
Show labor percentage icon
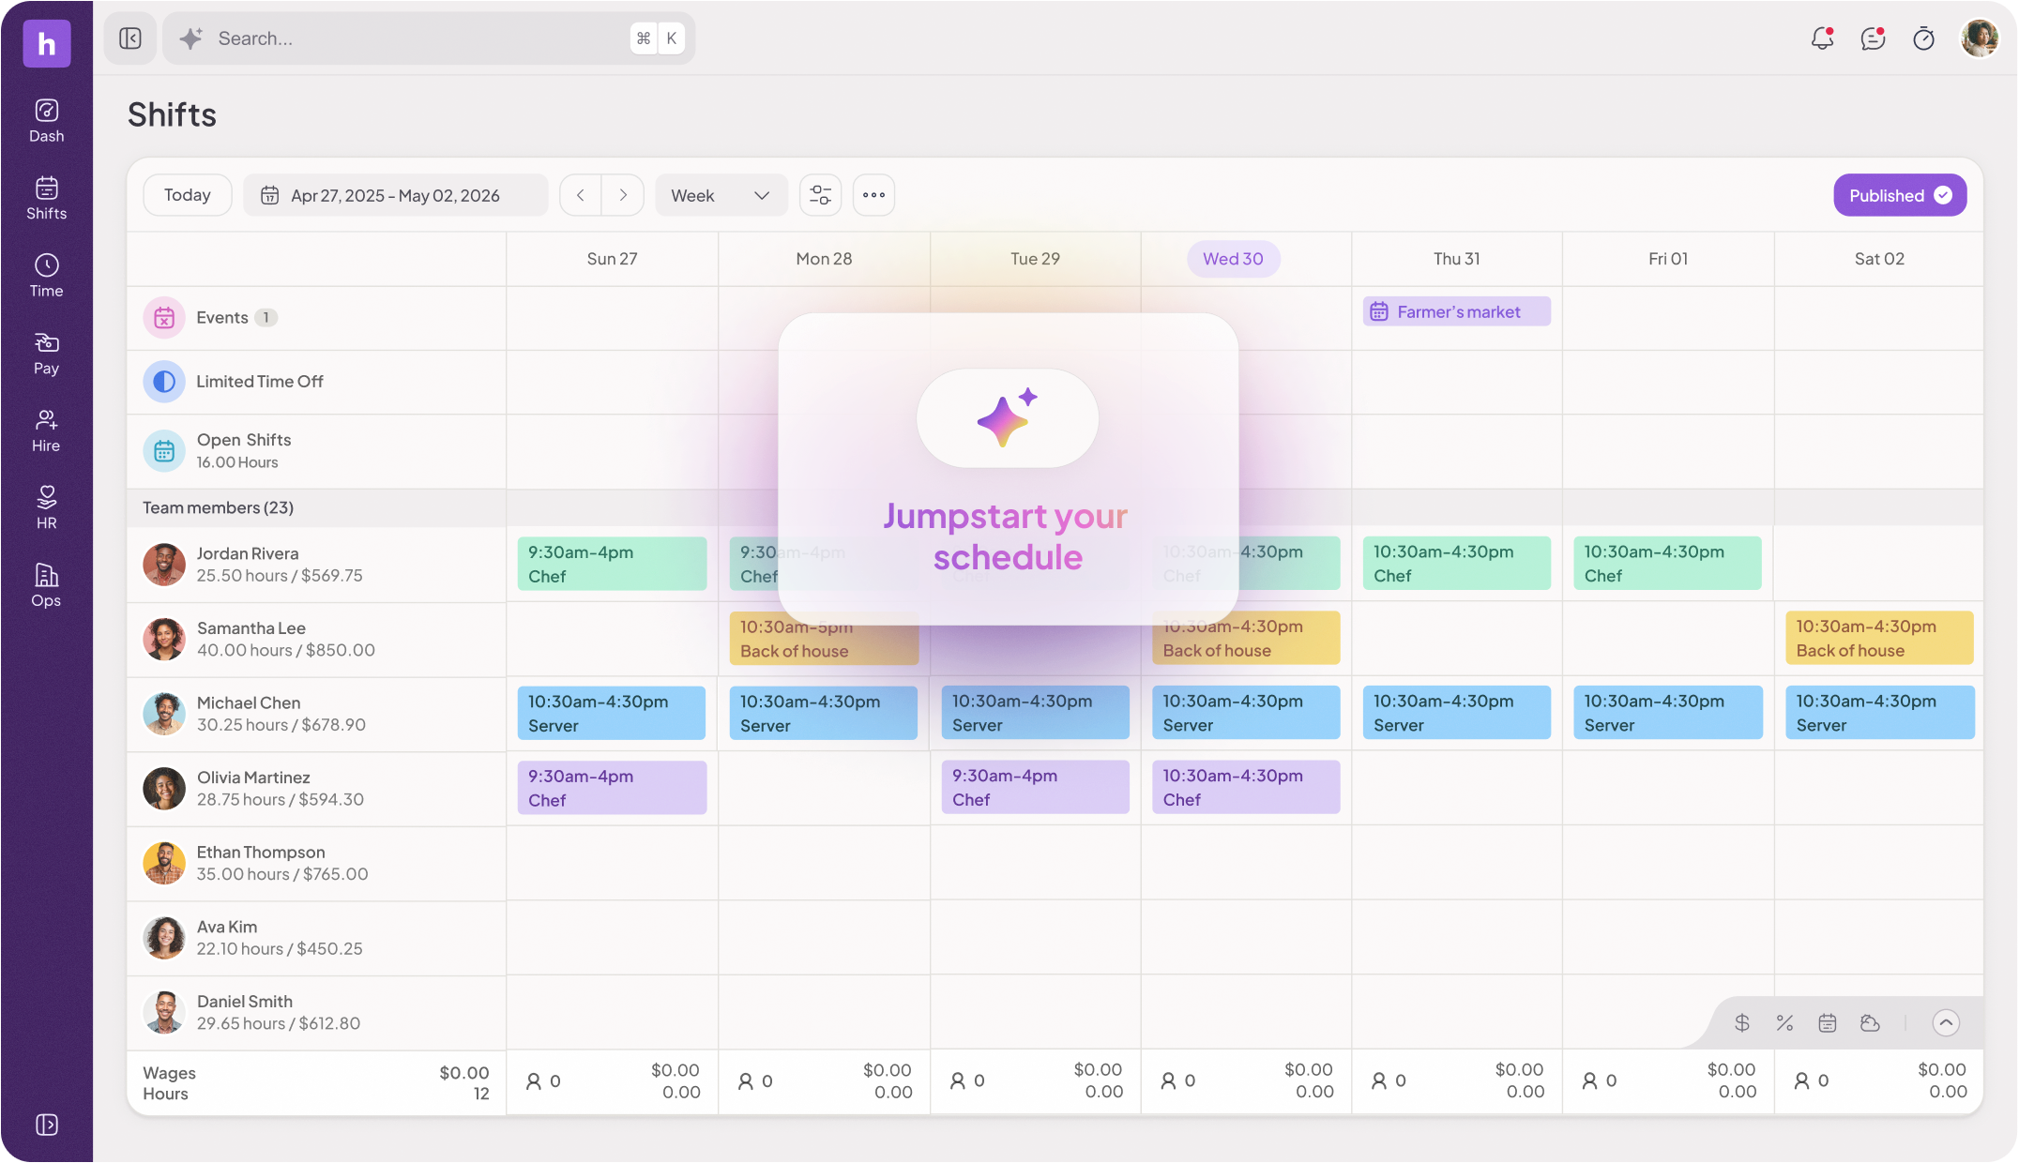click(x=1784, y=1023)
